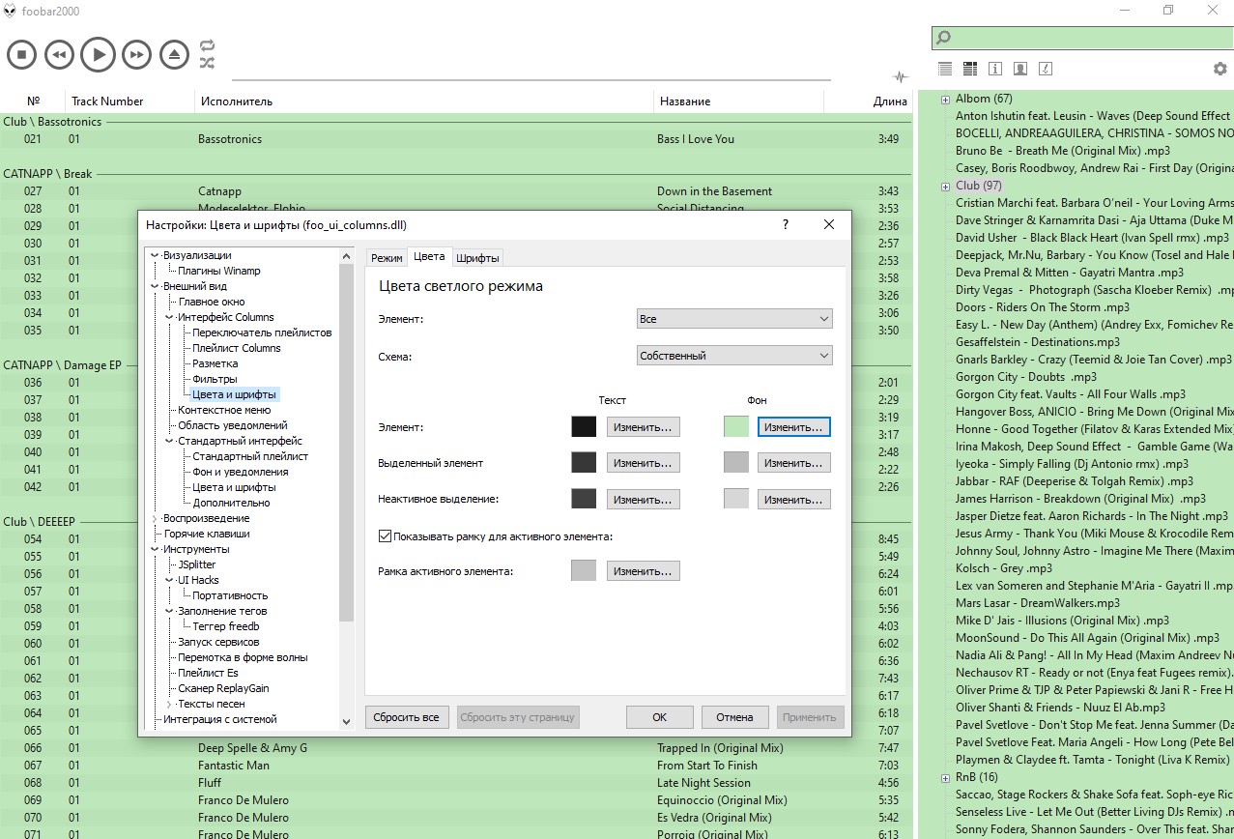This screenshot has height=839, width=1234.
Task: Click the green element background color swatch
Action: coord(735,426)
